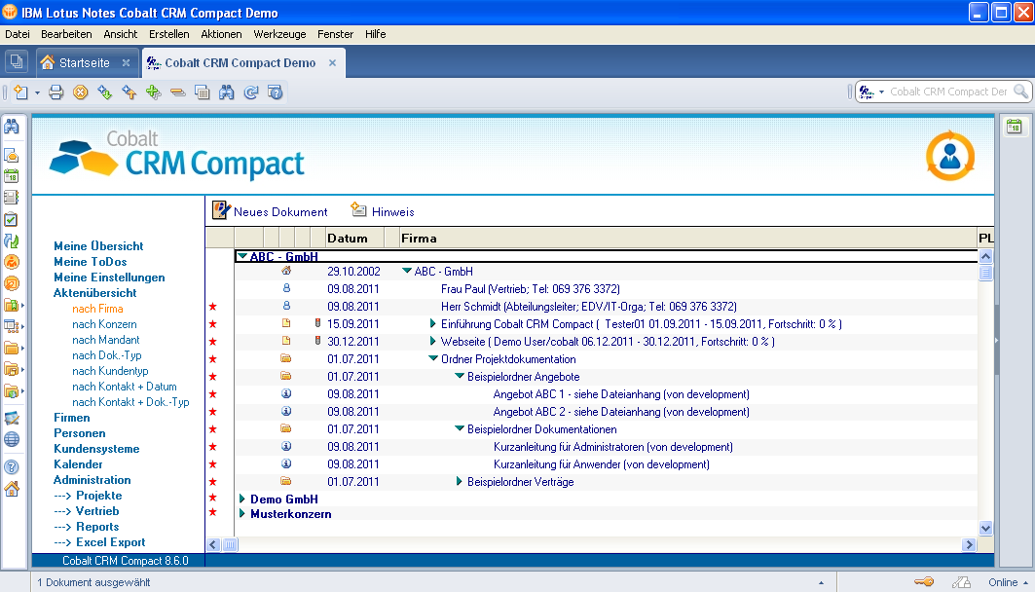Viewport: 1035px width, 592px height.
Task: Click the security key icon in the status bar
Action: click(924, 582)
